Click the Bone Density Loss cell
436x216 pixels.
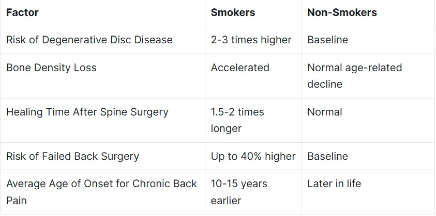[x=51, y=68]
